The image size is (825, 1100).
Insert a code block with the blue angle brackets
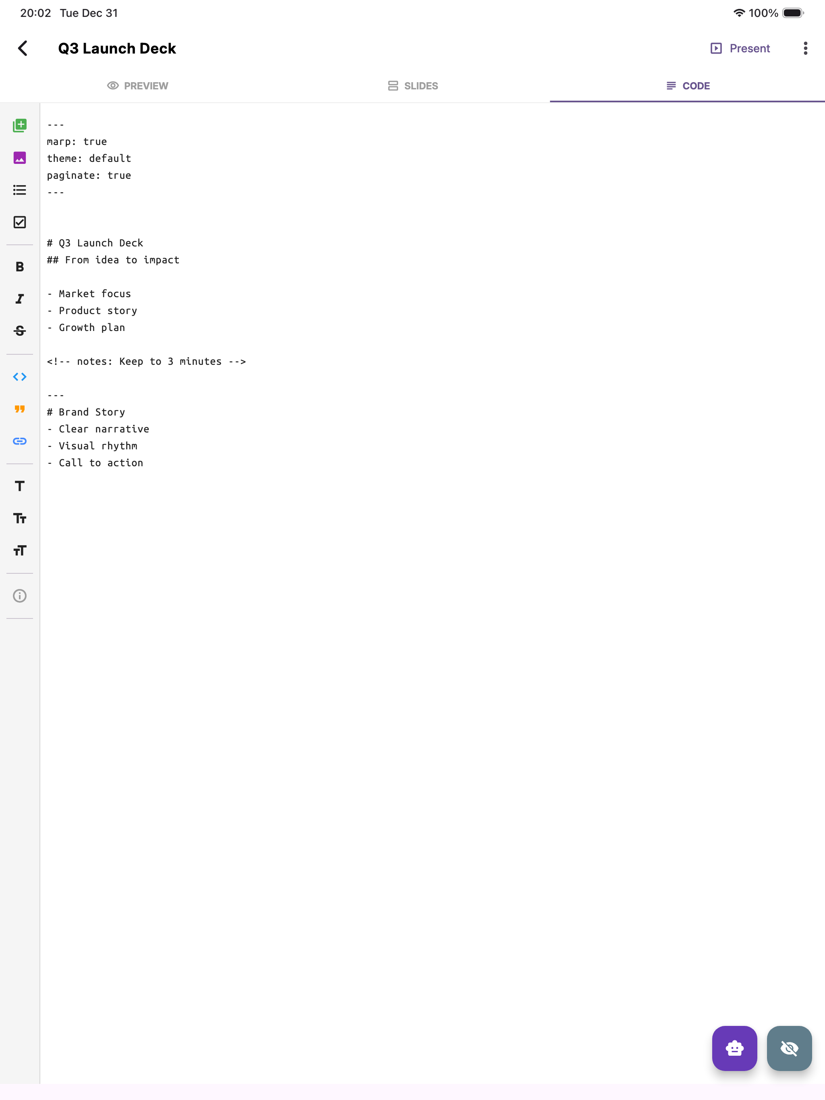pos(20,377)
